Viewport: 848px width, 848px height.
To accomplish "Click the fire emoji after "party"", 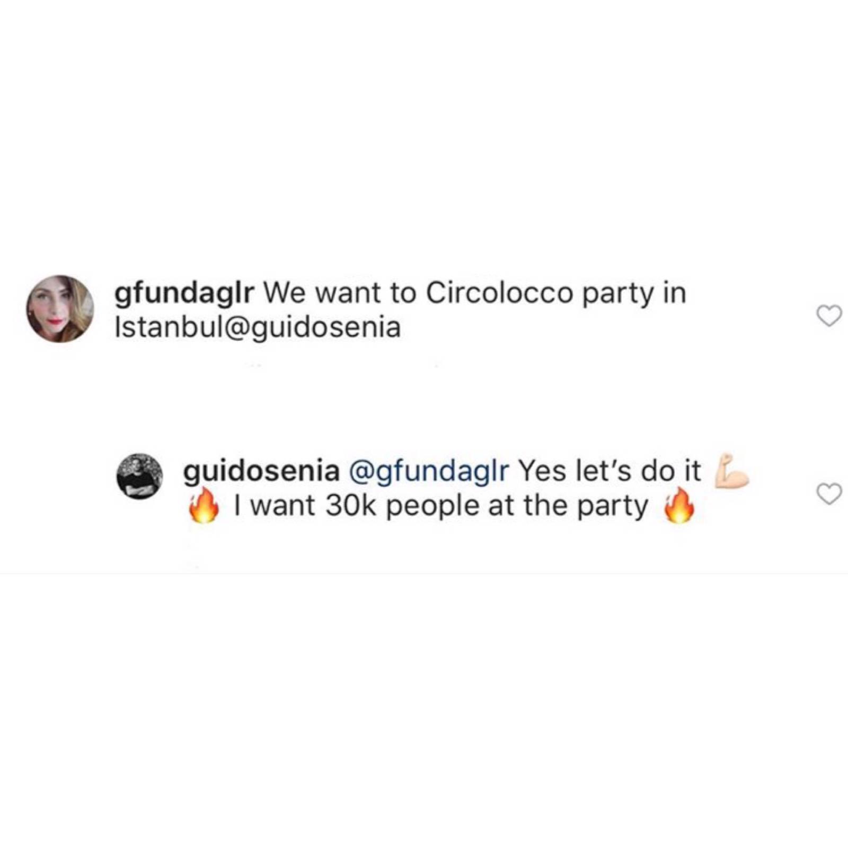I will click(680, 505).
